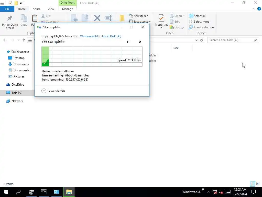Click Select all
Screen dimensions: 262x197
197,16
